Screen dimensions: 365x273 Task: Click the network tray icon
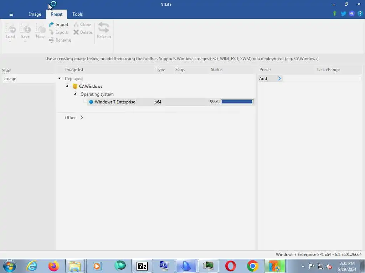pyautogui.click(x=320, y=266)
